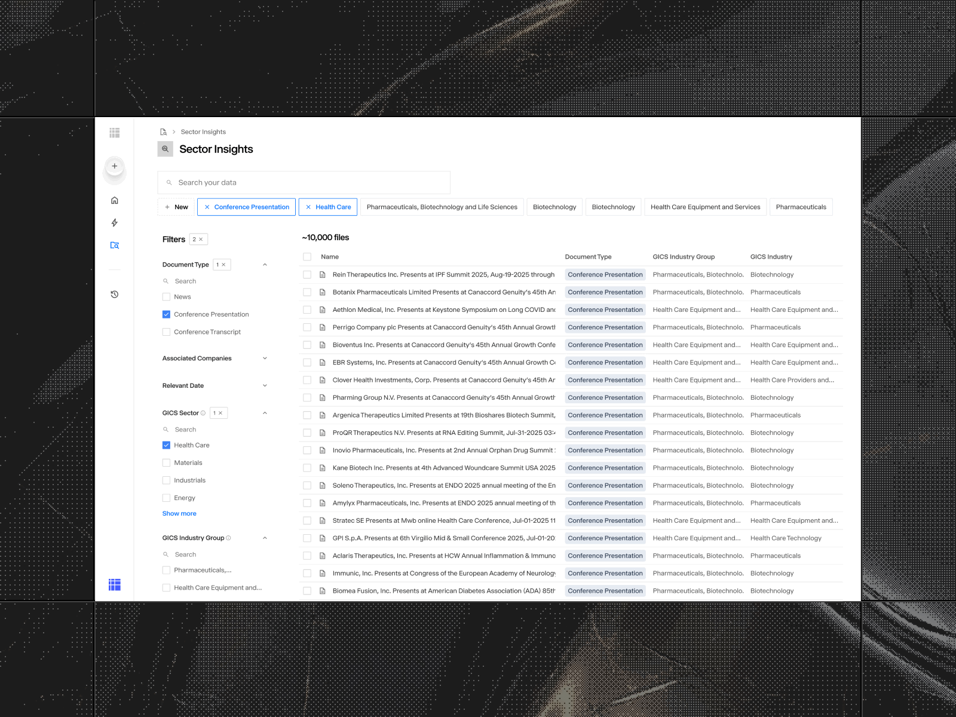
Task: Toggle select-all checkbox in table header
Action: click(x=307, y=257)
